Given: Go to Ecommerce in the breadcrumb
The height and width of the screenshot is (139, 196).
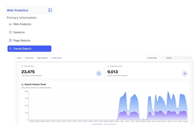Looking at the screenshot, I should 29,58.
